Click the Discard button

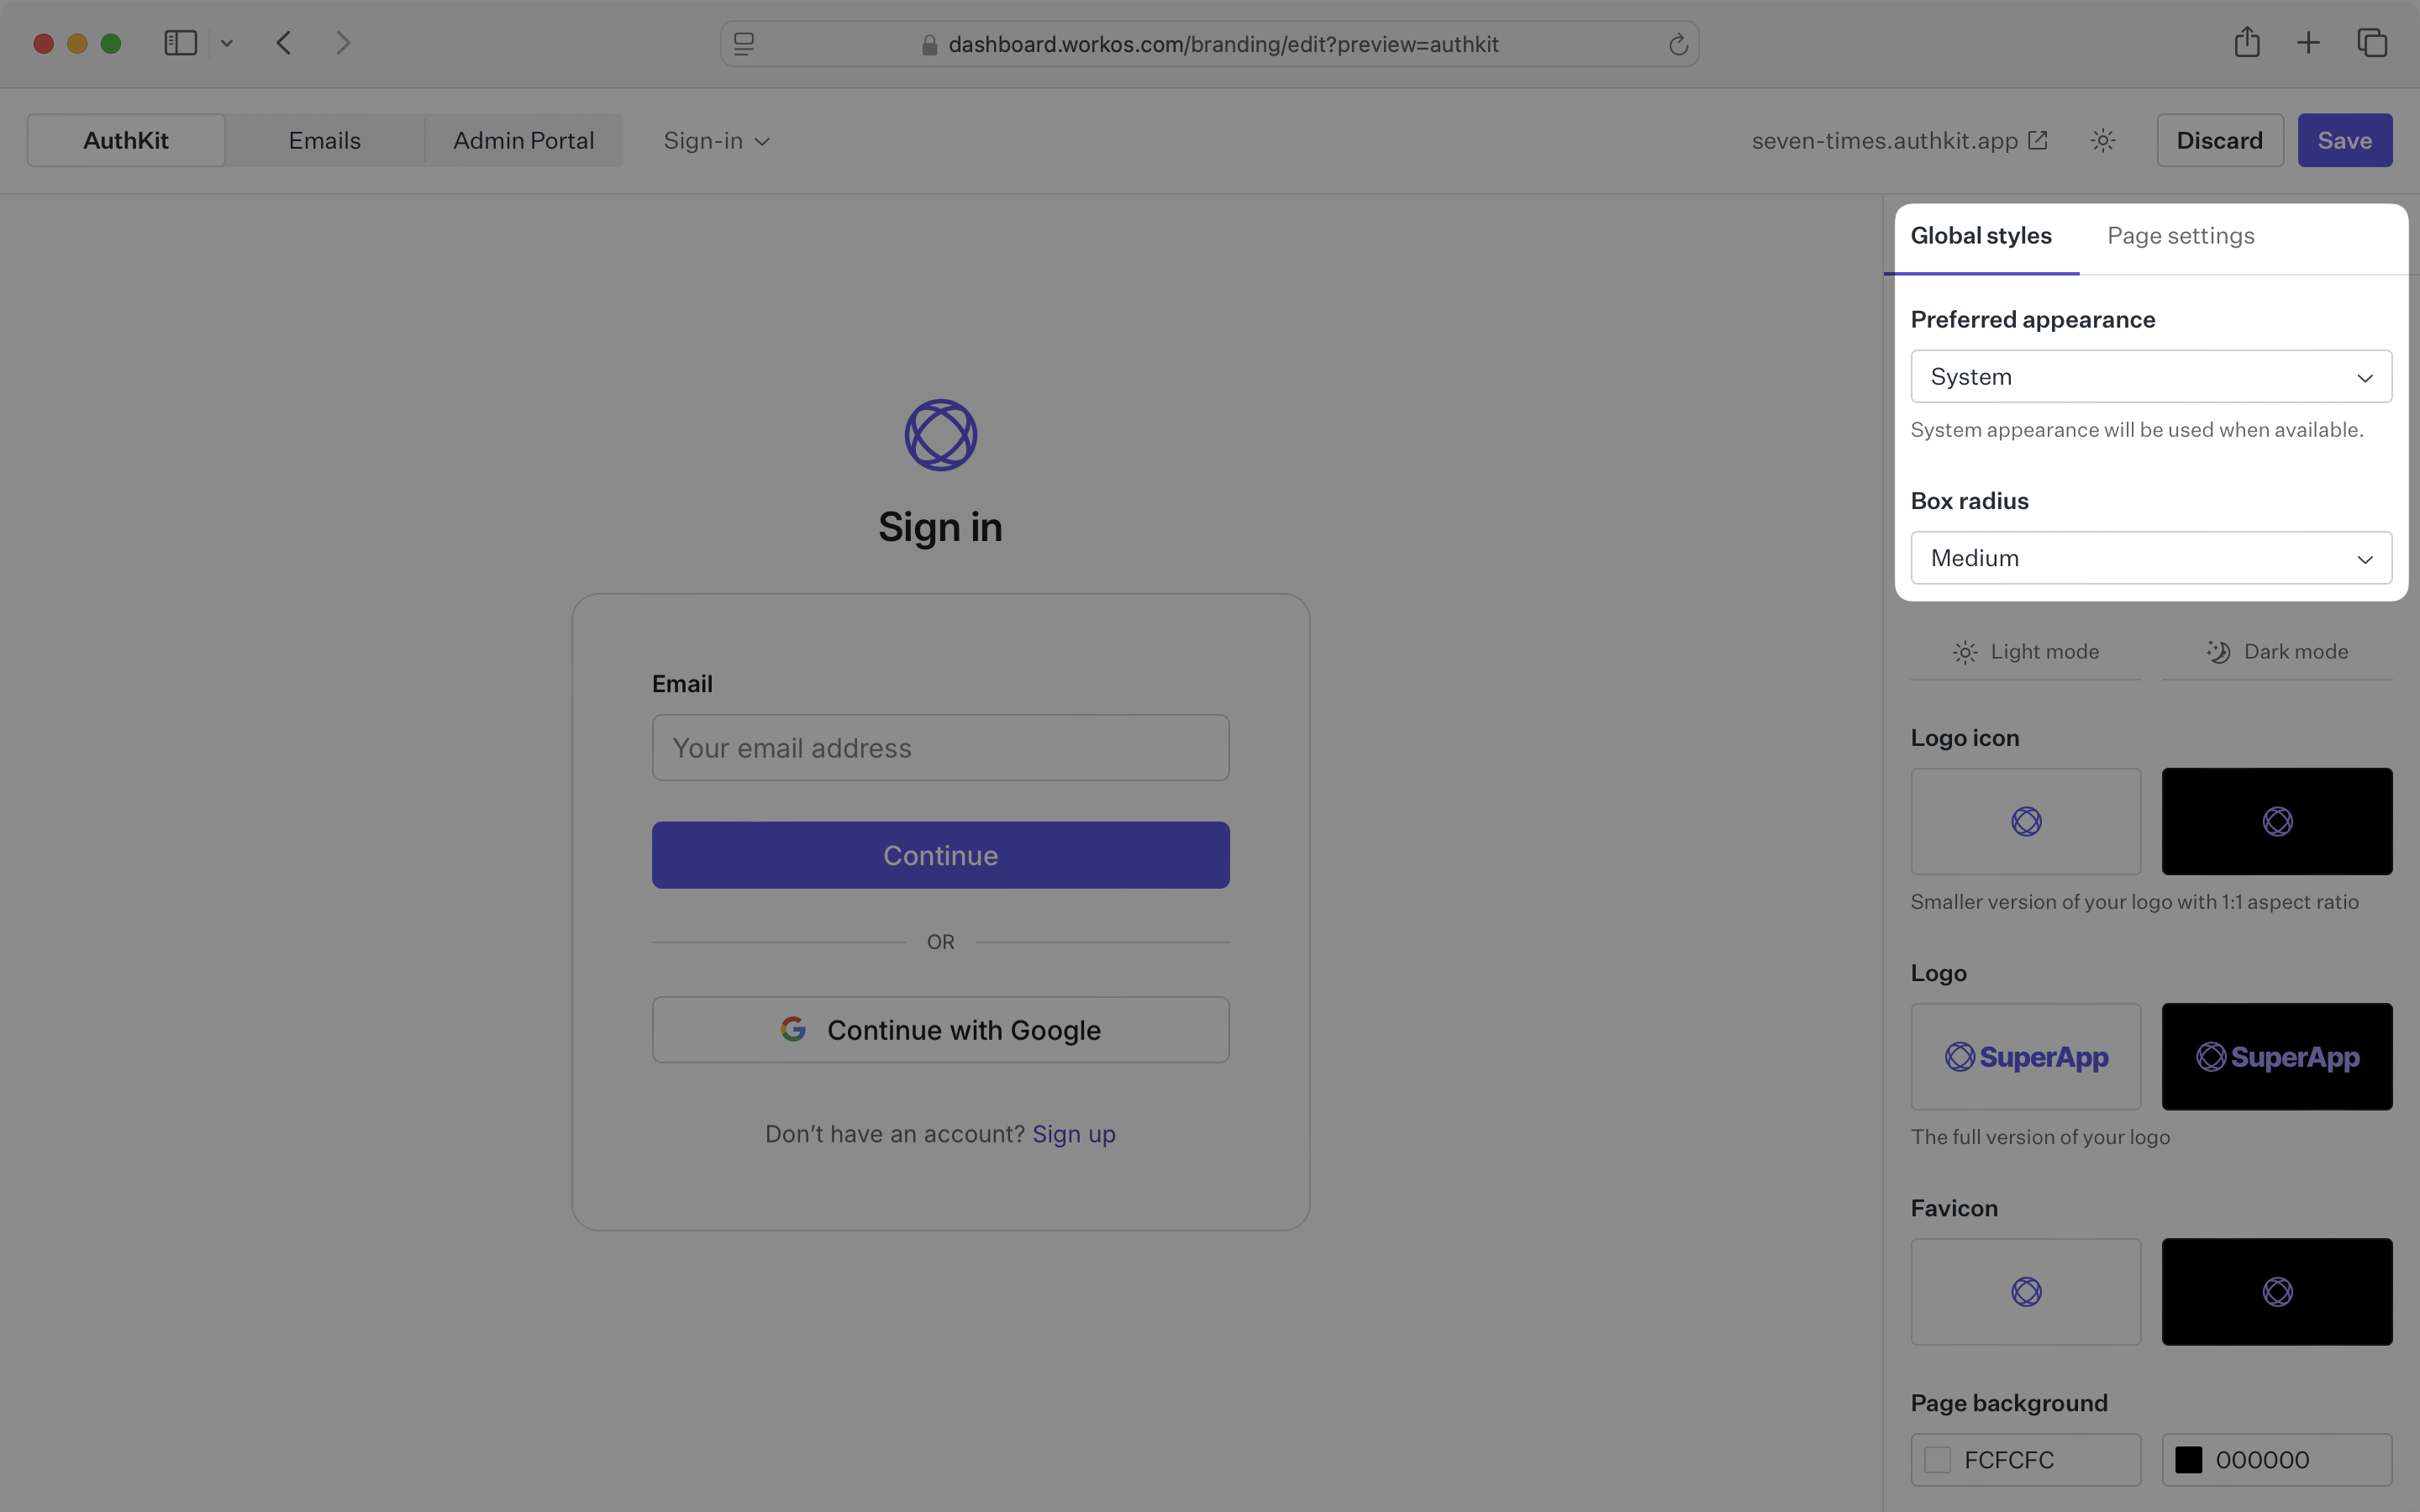click(2220, 139)
